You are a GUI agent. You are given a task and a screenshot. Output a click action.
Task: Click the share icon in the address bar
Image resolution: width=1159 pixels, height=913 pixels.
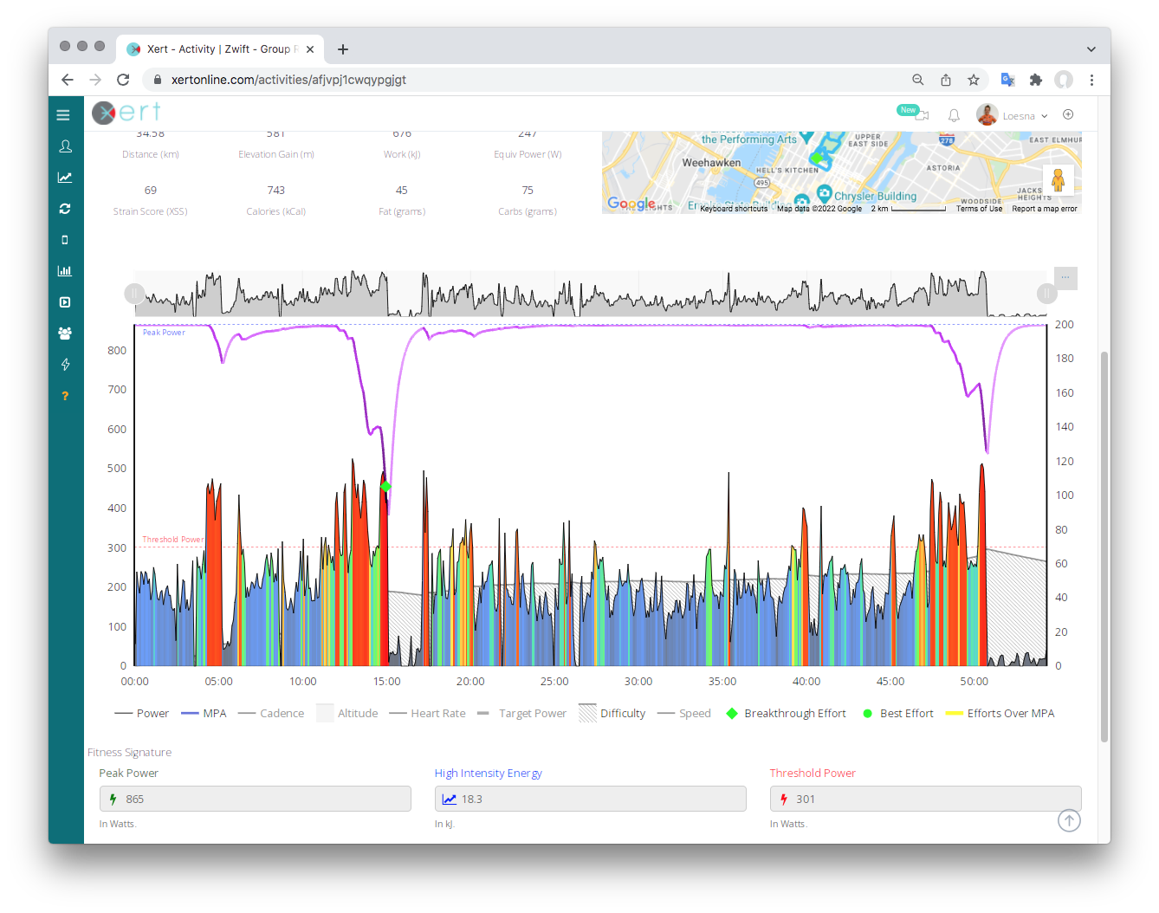[x=946, y=80]
